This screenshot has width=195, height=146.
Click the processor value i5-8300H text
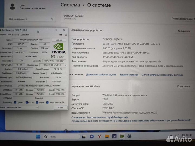click(x=131, y=44)
